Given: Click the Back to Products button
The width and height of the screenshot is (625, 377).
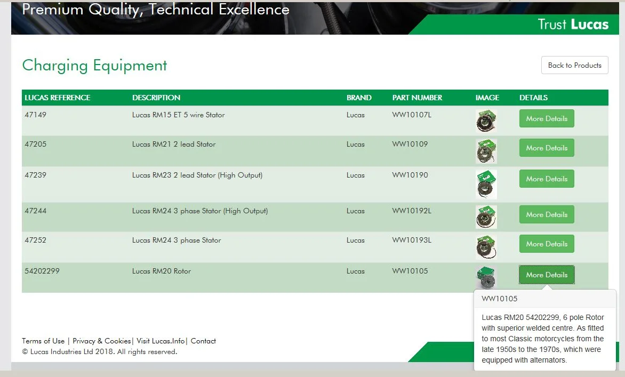Looking at the screenshot, I should click(574, 65).
